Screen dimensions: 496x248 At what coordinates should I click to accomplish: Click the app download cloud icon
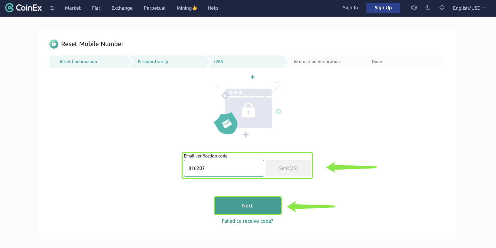[441, 7]
